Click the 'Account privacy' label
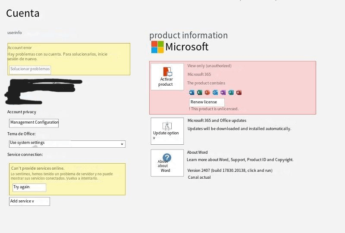The height and width of the screenshot is (233, 345). (x=22, y=112)
